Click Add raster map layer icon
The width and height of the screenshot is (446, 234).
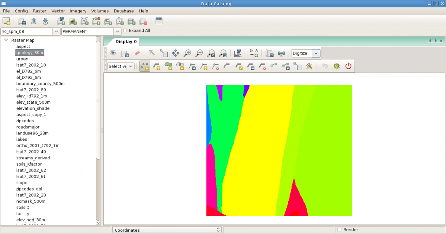click(61, 21)
